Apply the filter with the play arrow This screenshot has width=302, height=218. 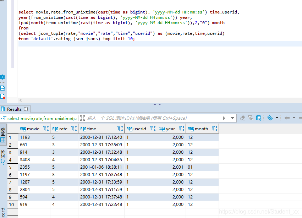click(x=224, y=118)
